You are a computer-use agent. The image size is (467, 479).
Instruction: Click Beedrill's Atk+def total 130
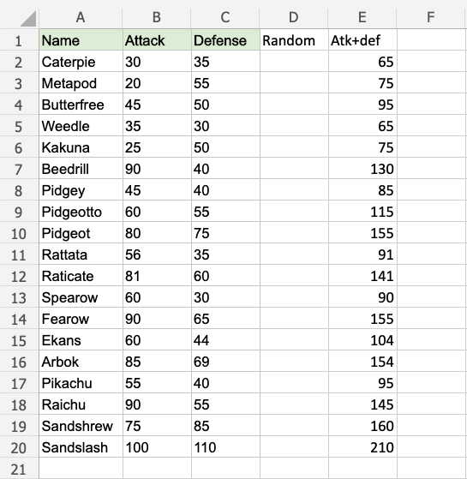pos(362,169)
